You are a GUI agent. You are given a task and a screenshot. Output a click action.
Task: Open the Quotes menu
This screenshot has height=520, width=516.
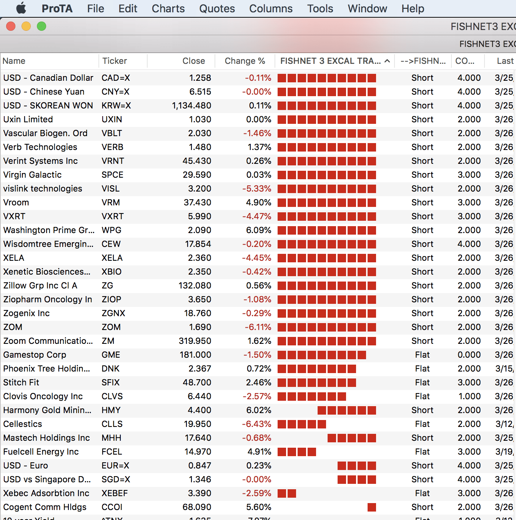click(x=217, y=8)
